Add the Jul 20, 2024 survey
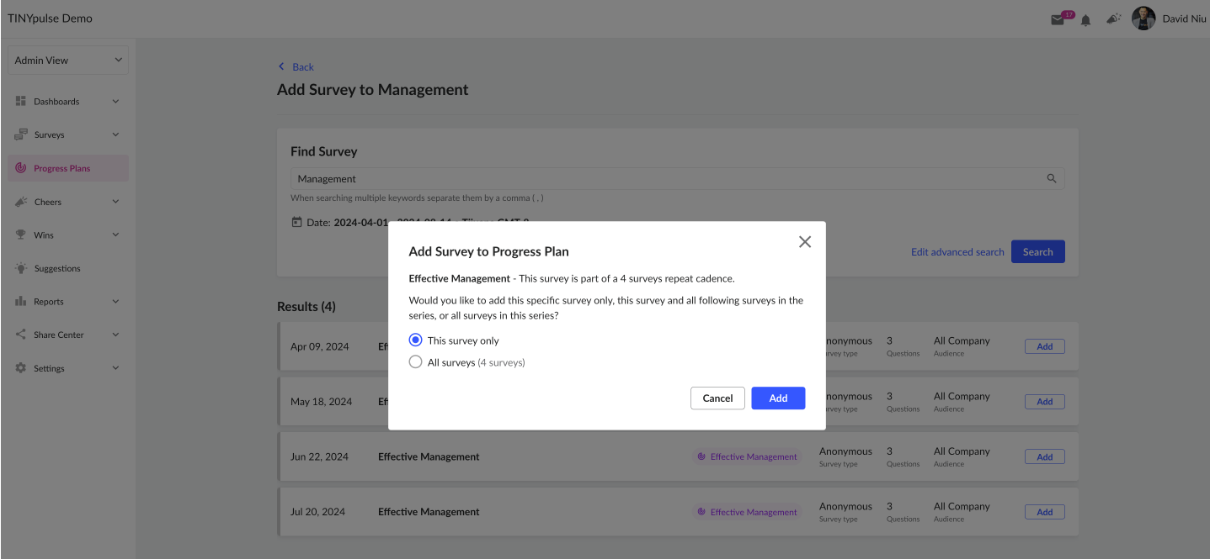This screenshot has height=559, width=1210. [1044, 512]
